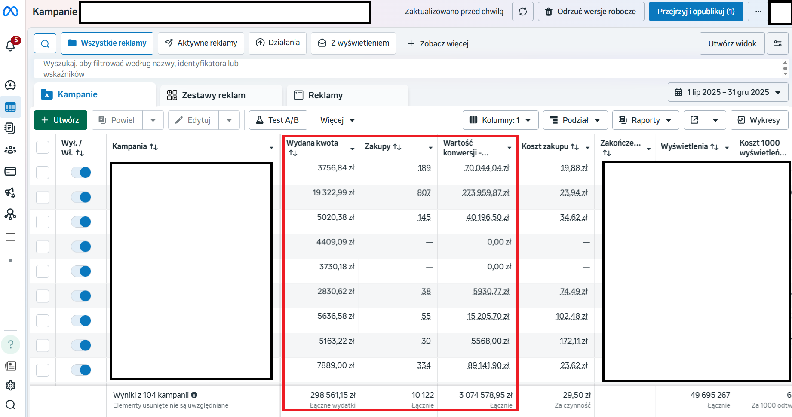Switch to the Zestawy reklam tab
The image size is (792, 417).
point(221,95)
